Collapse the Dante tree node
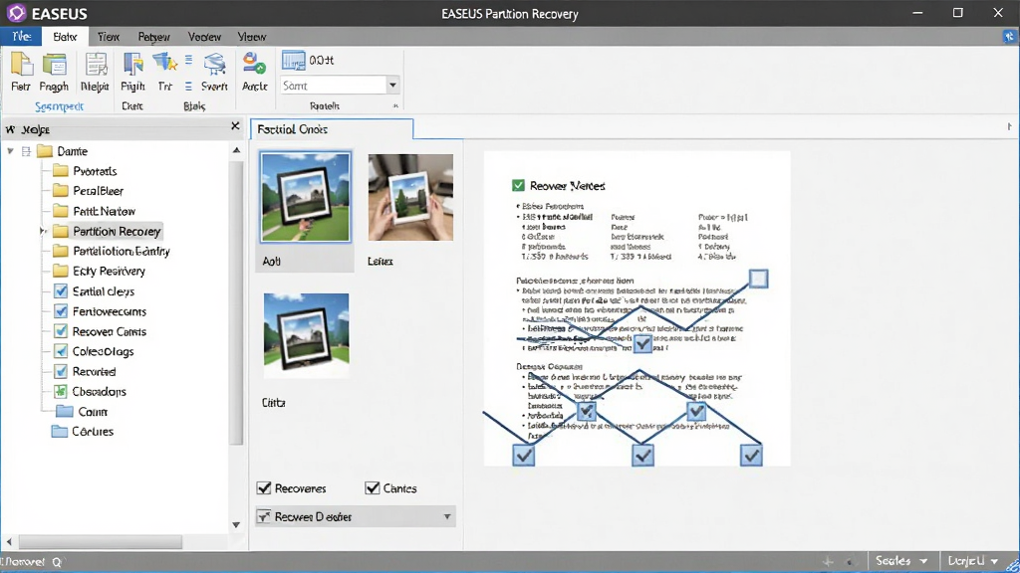The height and width of the screenshot is (573, 1020). click(x=10, y=151)
